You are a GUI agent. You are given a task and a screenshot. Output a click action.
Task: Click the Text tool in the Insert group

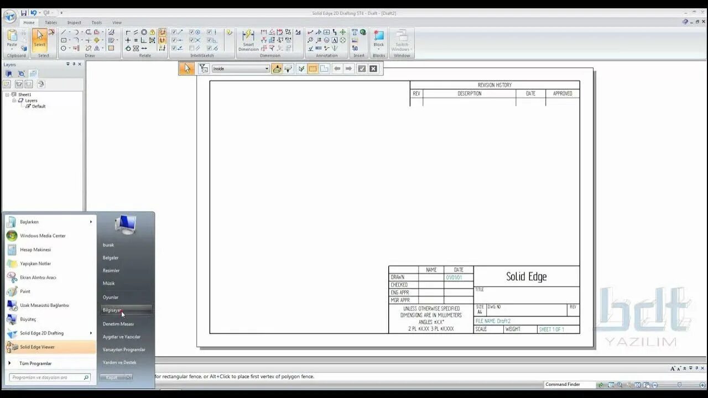[355, 32]
